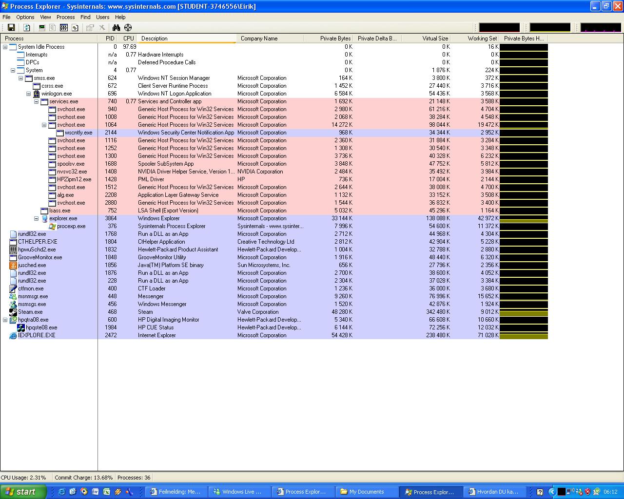The height and width of the screenshot is (499, 624).
Task: Click the Steam.exe process icon
Action: pos(13,312)
